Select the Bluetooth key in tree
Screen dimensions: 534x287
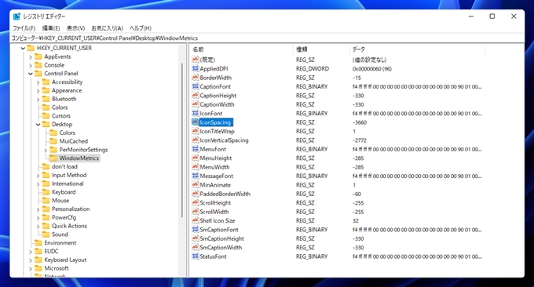tap(64, 99)
